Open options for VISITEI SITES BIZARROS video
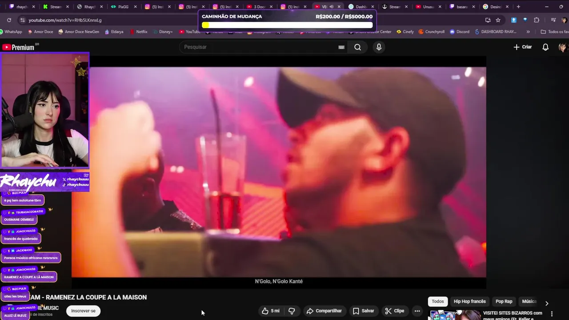This screenshot has width=569, height=320. 552,314
